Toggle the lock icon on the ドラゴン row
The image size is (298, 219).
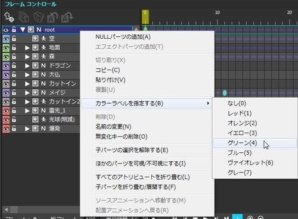tap(14, 65)
